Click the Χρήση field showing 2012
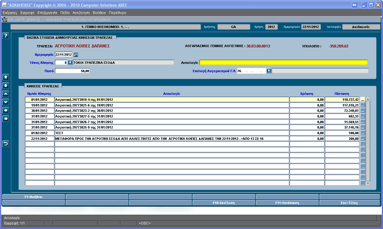Viewport: 383px width, 229px height. pos(271,27)
